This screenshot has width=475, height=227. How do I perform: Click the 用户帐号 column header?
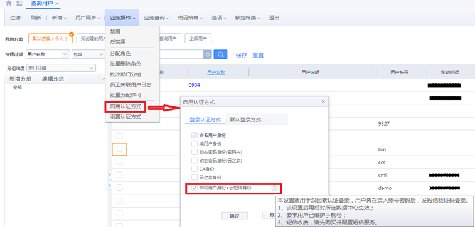[399, 73]
